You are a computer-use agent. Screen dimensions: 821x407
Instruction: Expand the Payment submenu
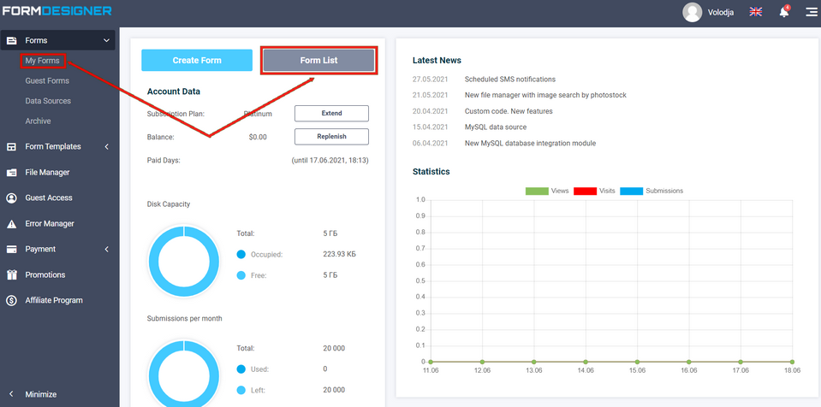[x=106, y=250]
